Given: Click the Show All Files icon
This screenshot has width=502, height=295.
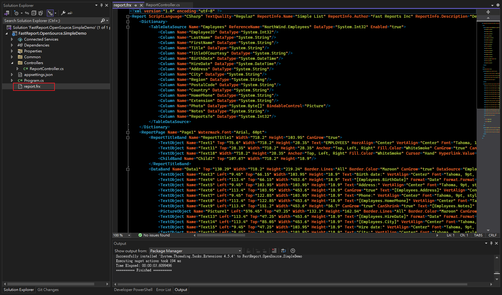Looking at the screenshot, I should click(x=41, y=13).
